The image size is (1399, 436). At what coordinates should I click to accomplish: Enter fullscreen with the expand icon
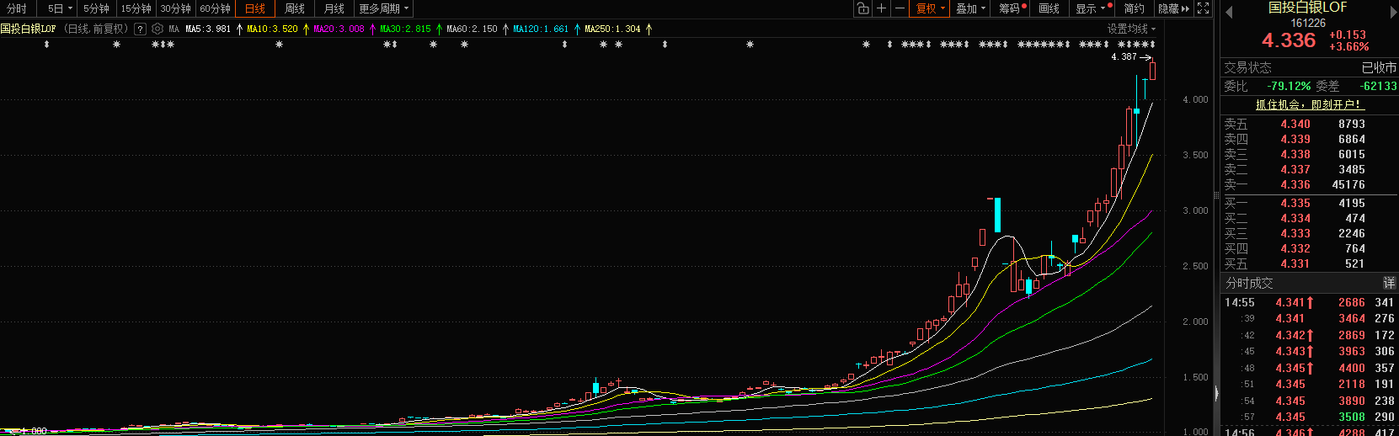point(1204,8)
